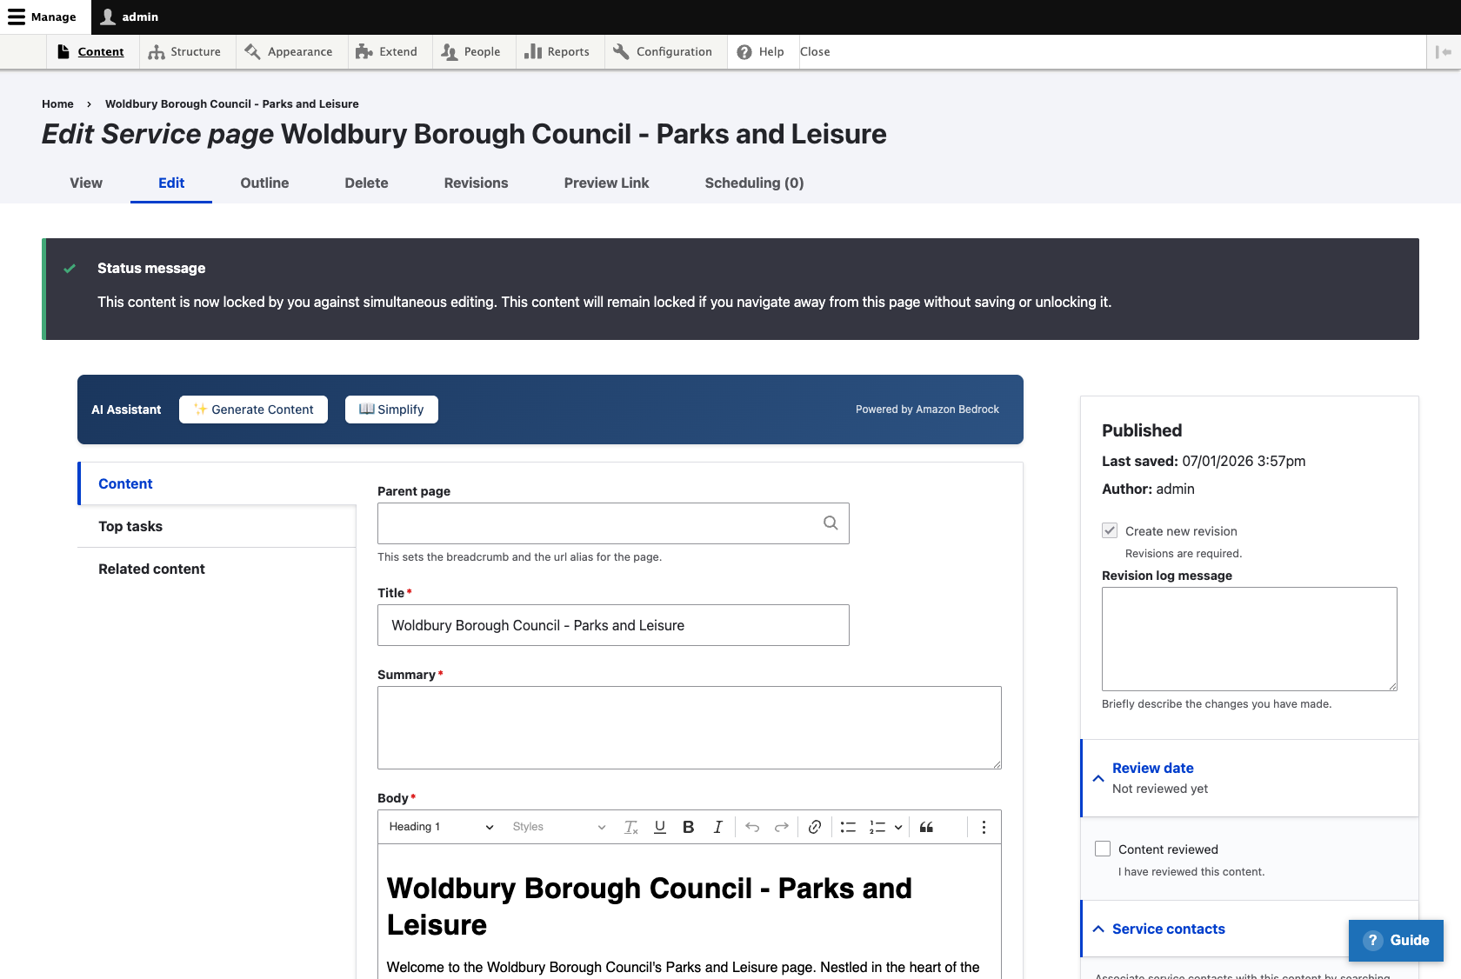Open the Guide help button

click(x=1396, y=940)
